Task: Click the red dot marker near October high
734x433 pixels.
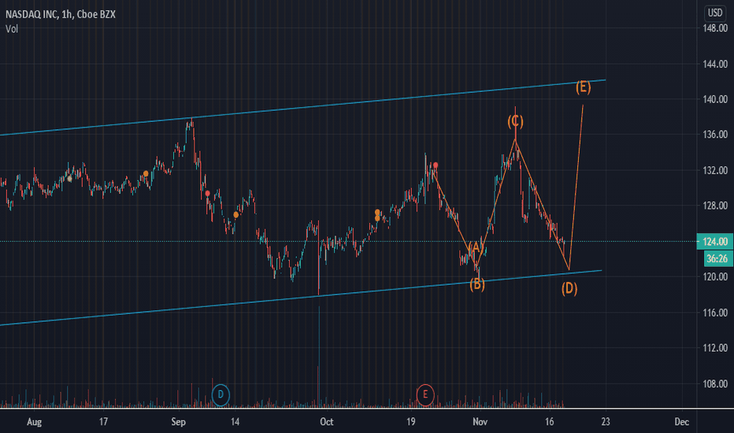Action: [436, 165]
